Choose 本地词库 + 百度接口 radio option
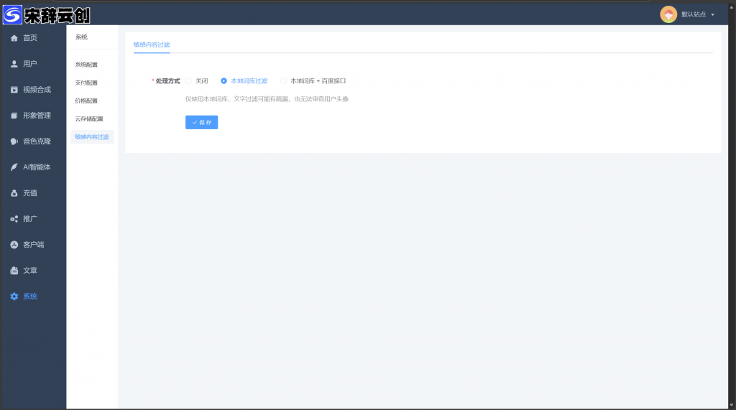The width and height of the screenshot is (736, 410). point(284,81)
